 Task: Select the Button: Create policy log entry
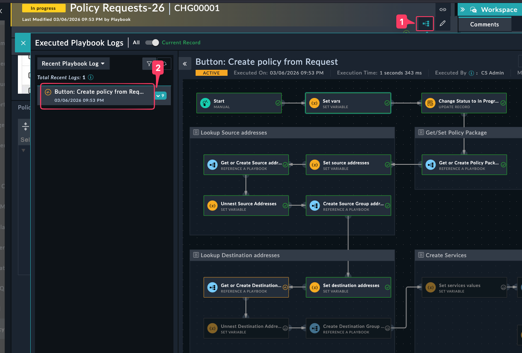tap(97, 96)
